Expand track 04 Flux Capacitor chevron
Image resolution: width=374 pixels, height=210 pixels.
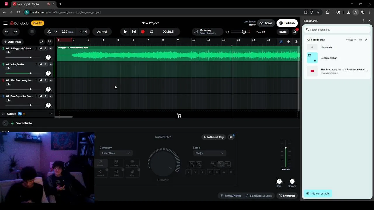click(x=51, y=96)
